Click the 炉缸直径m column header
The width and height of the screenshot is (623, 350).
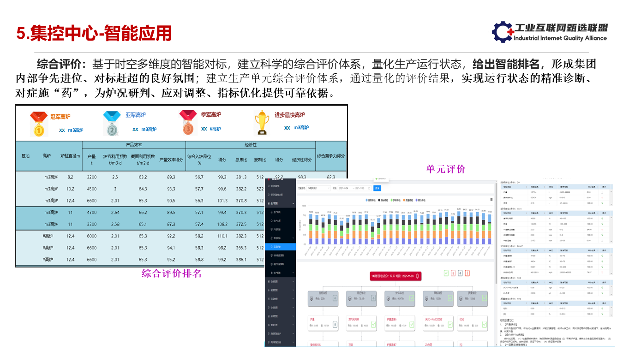(x=70, y=156)
